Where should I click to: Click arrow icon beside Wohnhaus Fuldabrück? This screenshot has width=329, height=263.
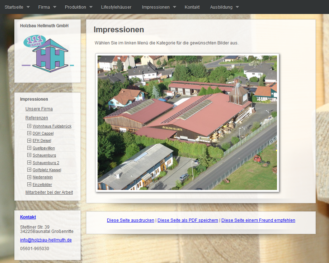(29, 126)
